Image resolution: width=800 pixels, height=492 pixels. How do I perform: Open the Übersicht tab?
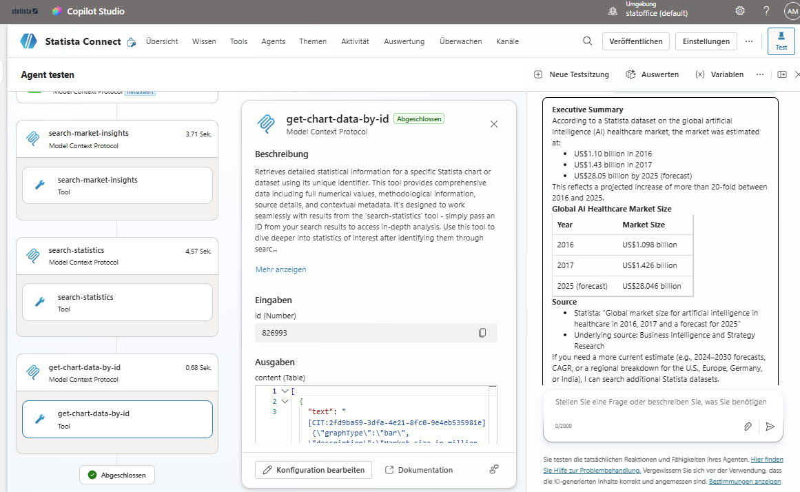click(x=162, y=41)
